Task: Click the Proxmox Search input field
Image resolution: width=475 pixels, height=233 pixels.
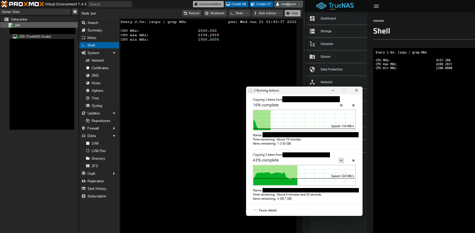Action: [x=110, y=4]
